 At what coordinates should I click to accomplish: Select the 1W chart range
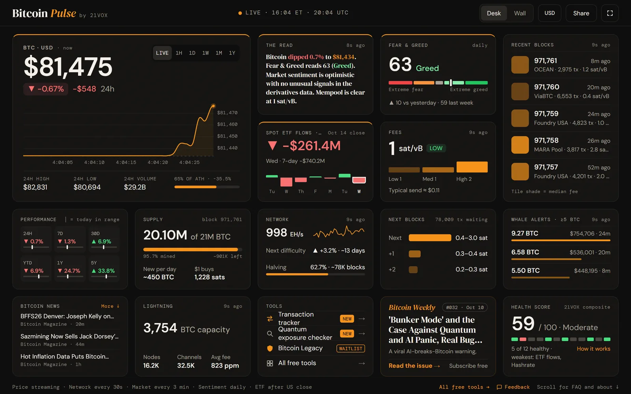click(x=205, y=53)
